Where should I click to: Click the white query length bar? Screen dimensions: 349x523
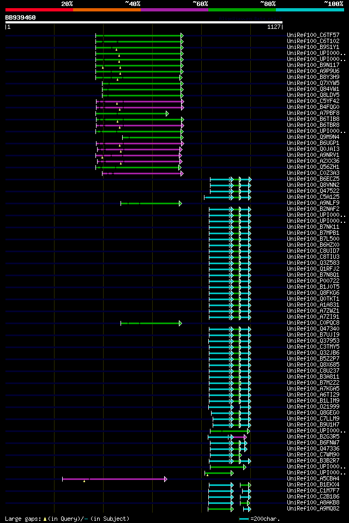pyautogui.click(x=144, y=22)
